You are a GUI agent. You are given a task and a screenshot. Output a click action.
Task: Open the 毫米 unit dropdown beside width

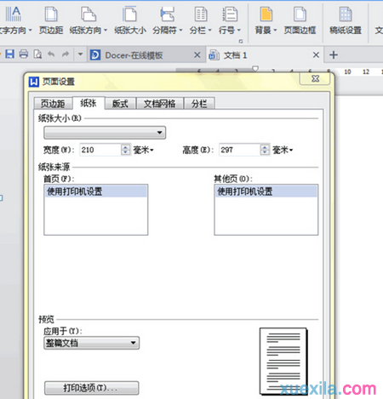(143, 150)
